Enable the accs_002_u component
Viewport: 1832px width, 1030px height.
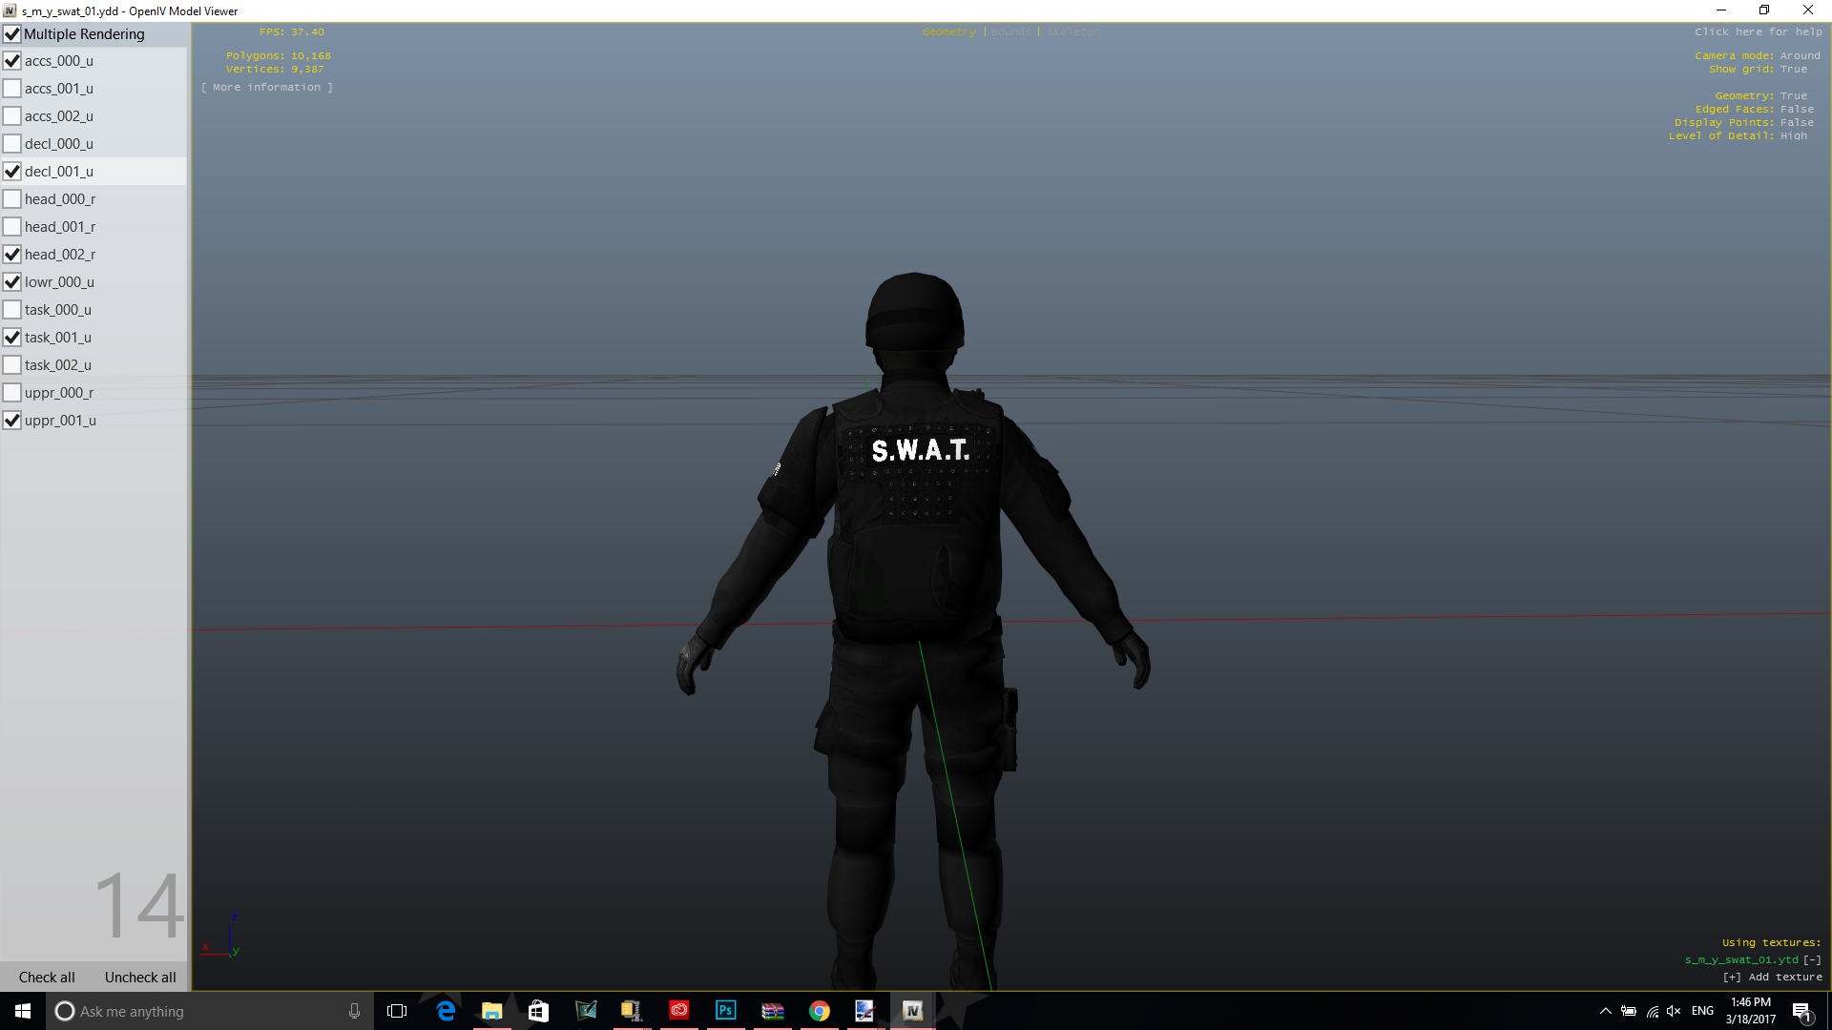(12, 116)
